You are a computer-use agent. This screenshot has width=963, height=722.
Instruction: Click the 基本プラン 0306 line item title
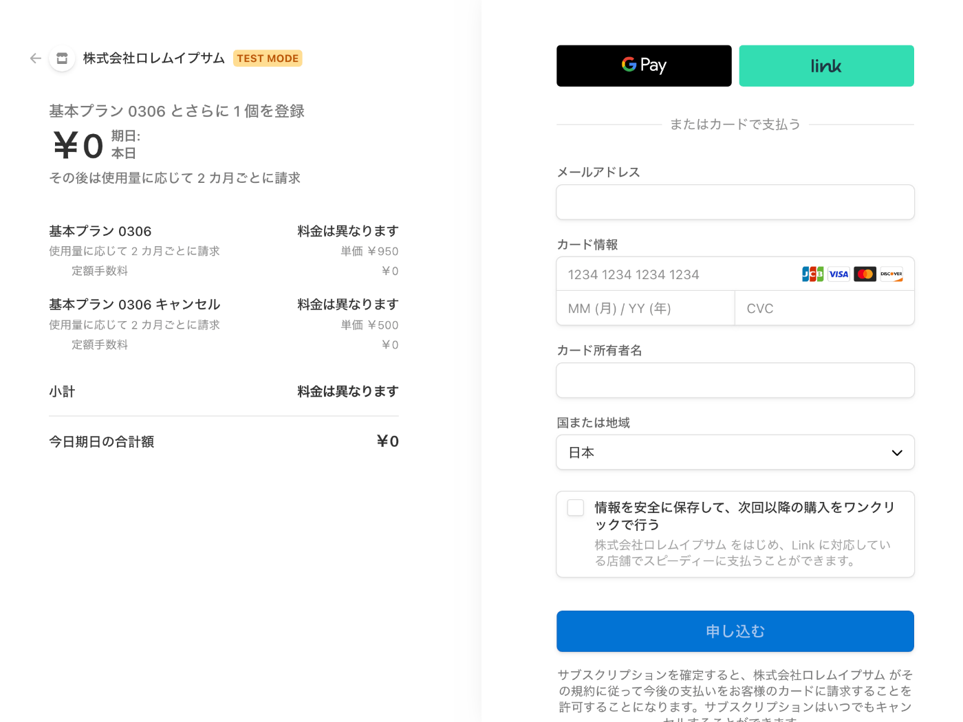pyautogui.click(x=100, y=231)
